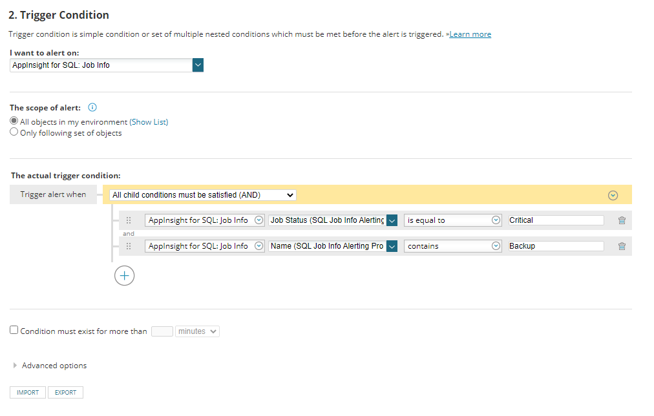Click the Critical value field
Image resolution: width=654 pixels, height=416 pixels.
[556, 220]
